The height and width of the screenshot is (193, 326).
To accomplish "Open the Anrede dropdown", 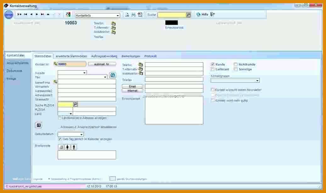I will point(84,73).
